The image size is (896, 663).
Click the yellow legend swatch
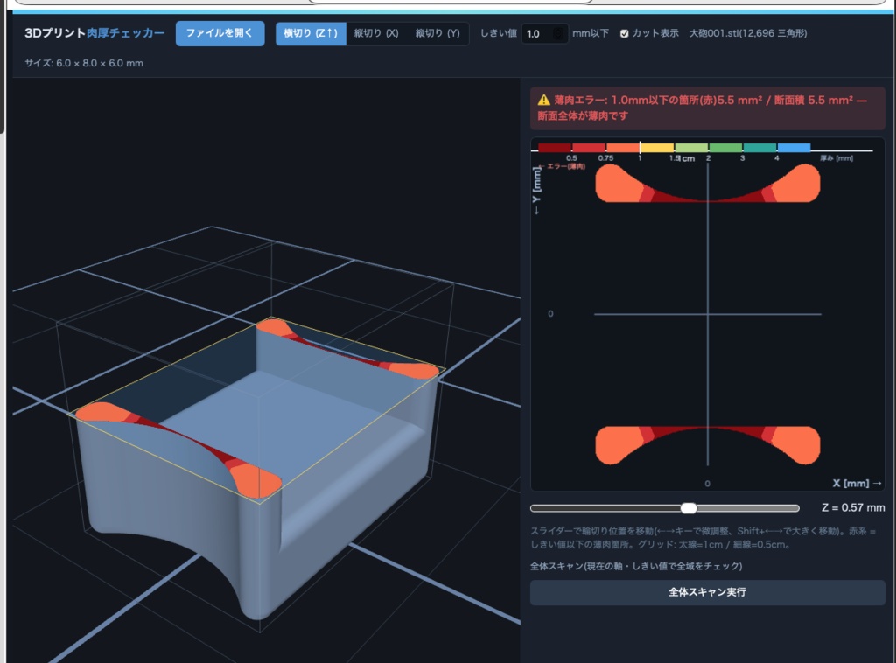click(x=657, y=147)
